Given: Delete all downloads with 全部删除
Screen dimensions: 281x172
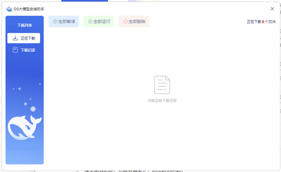Looking at the screenshot, I should [x=134, y=22].
